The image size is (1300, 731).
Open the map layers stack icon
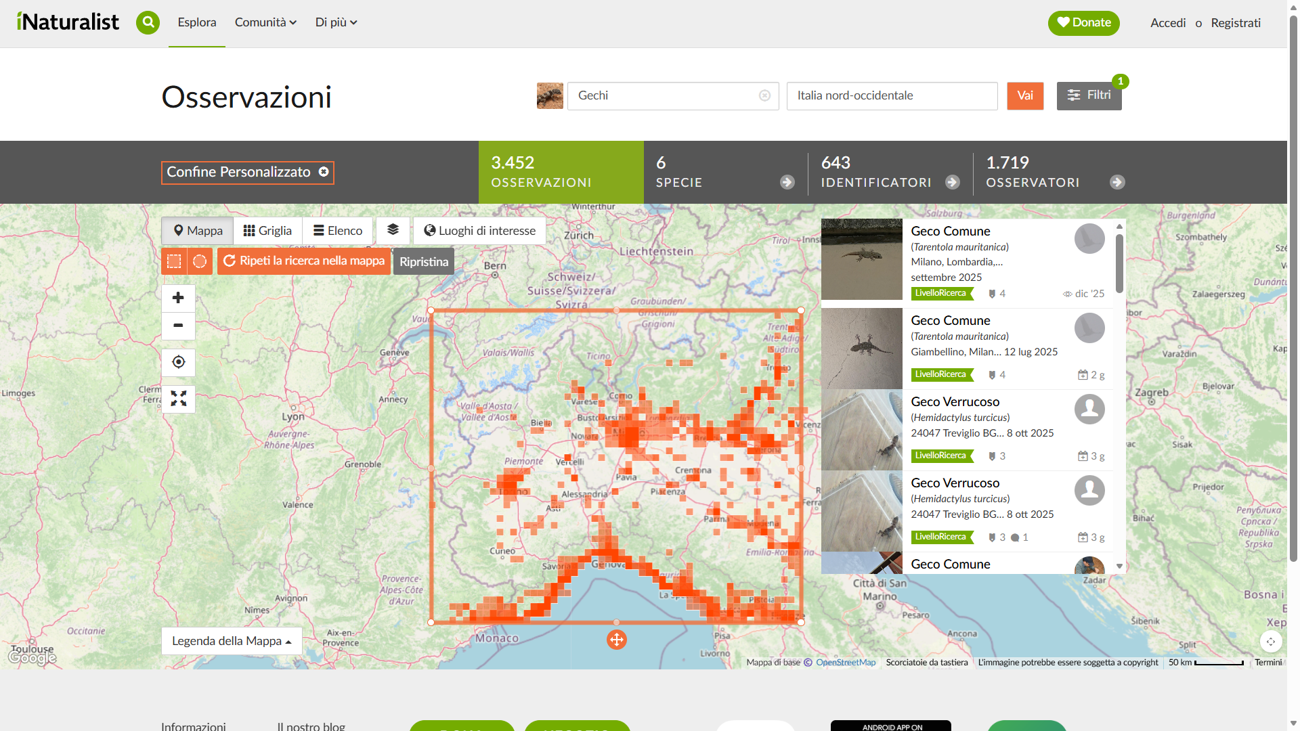[x=393, y=230]
